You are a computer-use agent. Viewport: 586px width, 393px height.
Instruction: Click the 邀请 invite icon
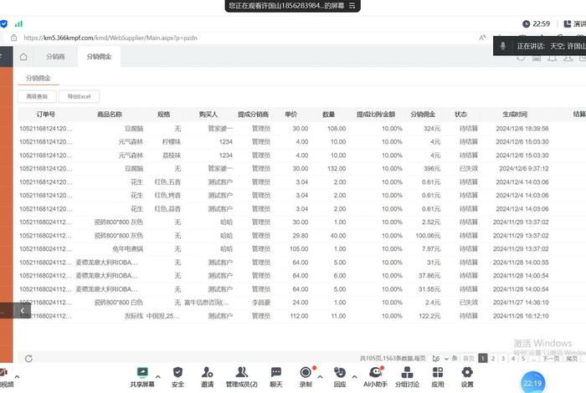(x=207, y=372)
